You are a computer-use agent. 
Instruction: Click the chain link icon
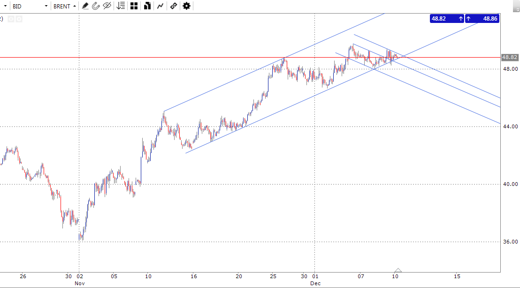[x=174, y=6]
